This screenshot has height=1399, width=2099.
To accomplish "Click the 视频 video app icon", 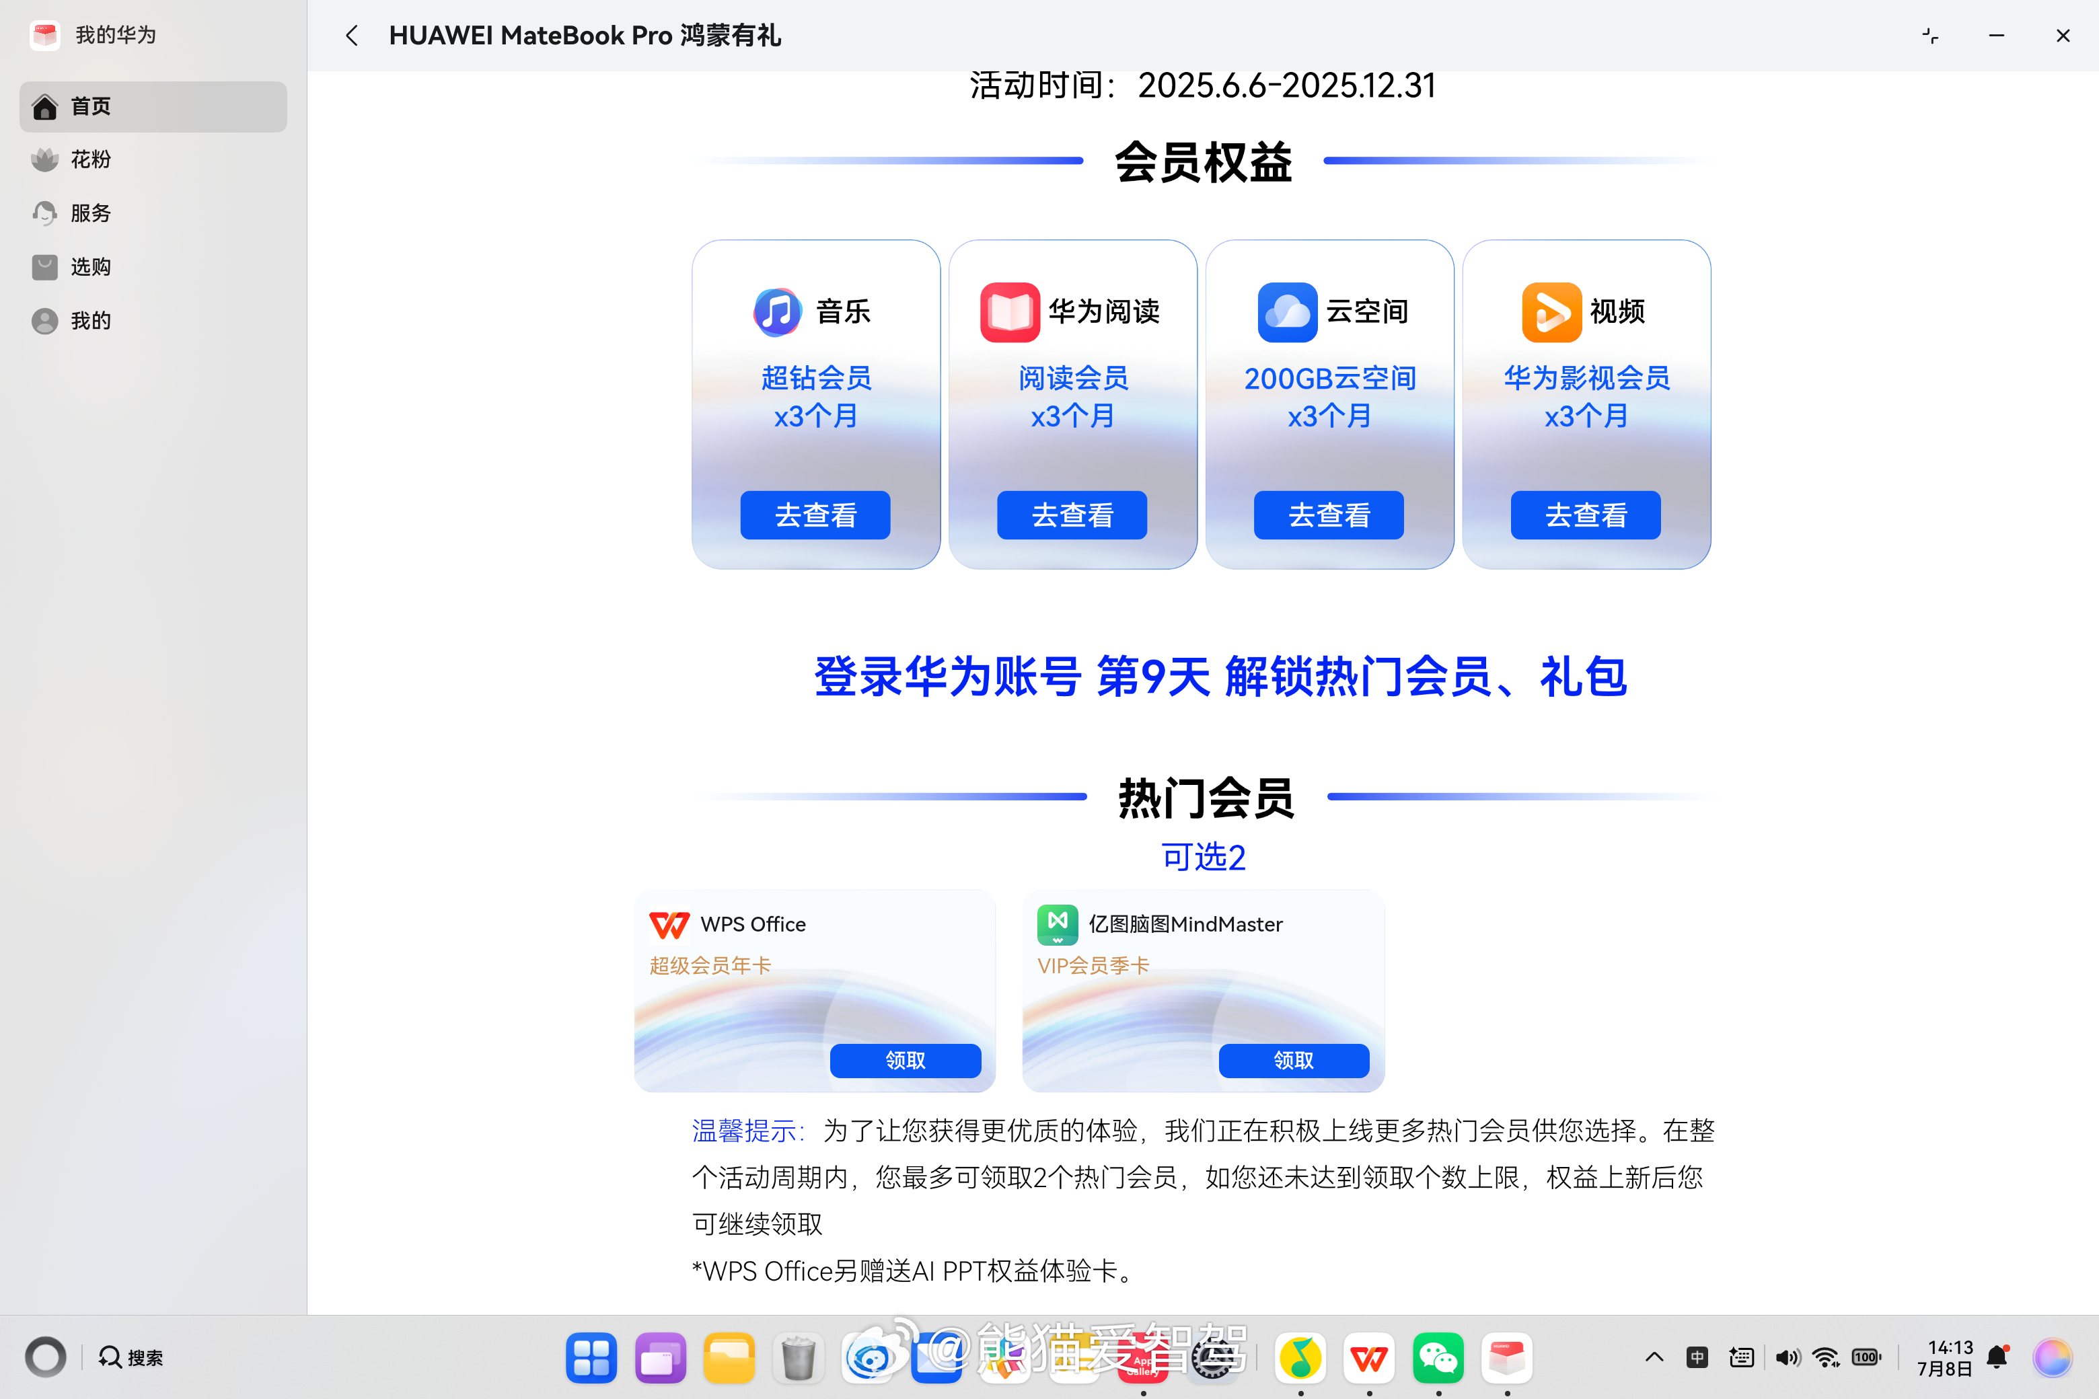I will pyautogui.click(x=1551, y=312).
